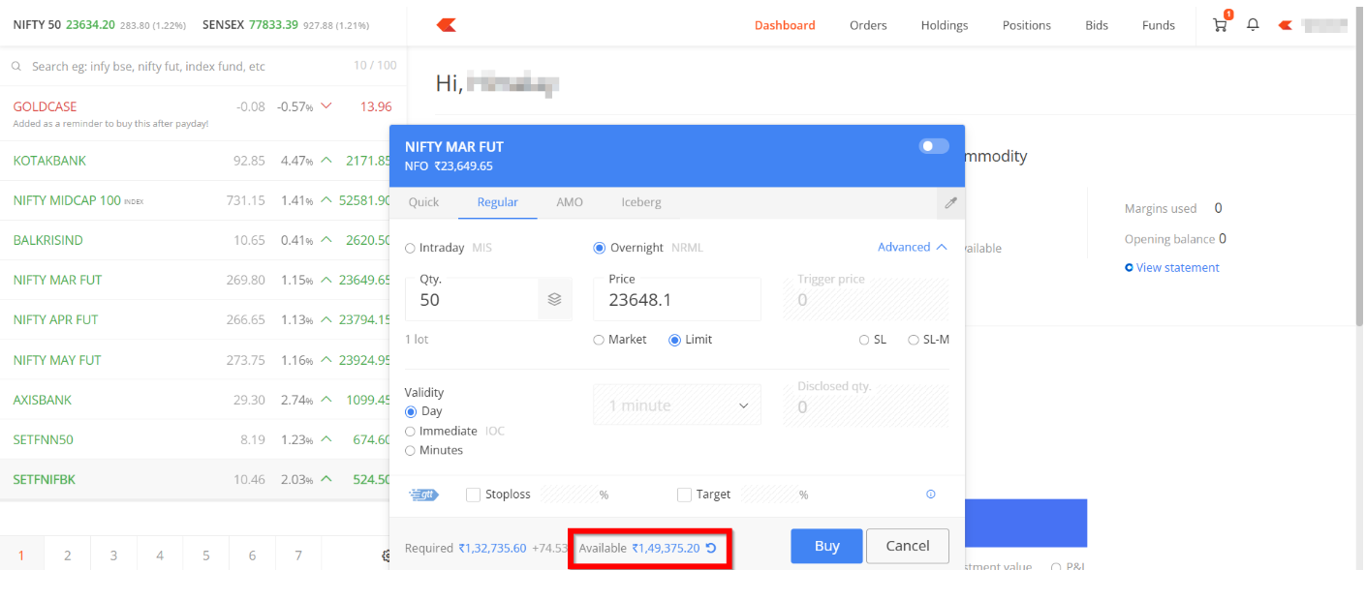Set validity to Day
The width and height of the screenshot is (1366, 600).
coord(410,411)
